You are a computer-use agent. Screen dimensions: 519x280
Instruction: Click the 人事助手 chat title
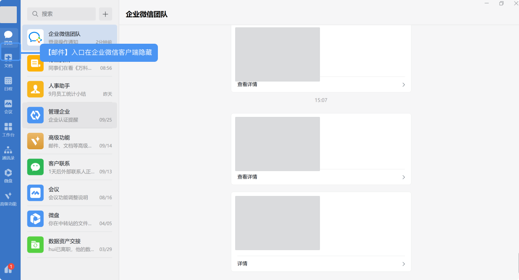(59, 86)
